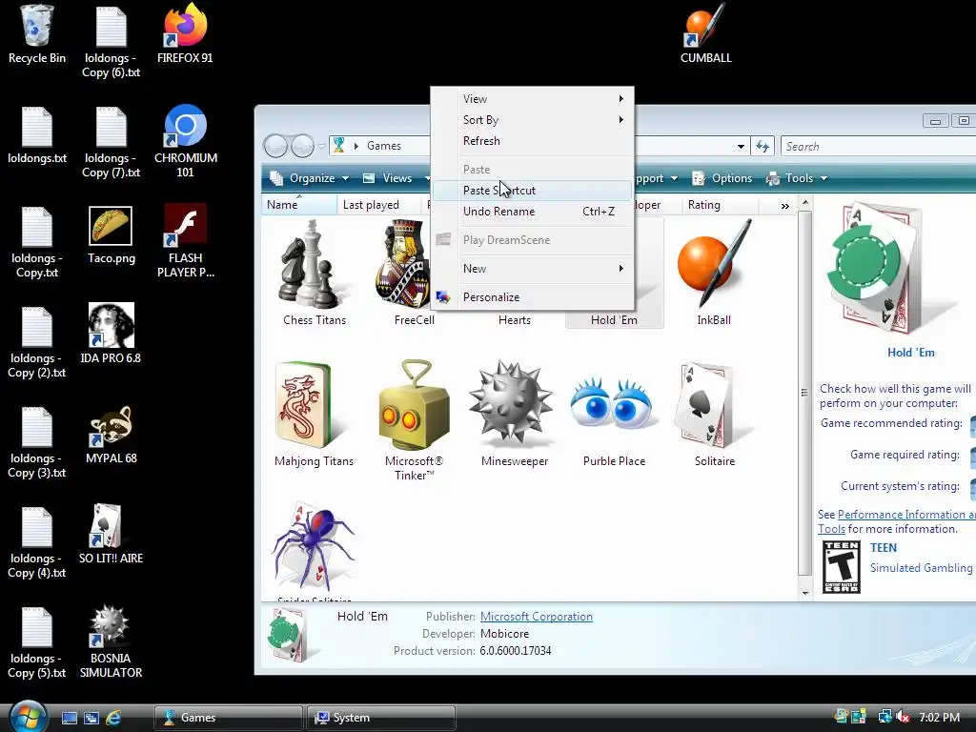Switch to the Games taskbar button
976x732 pixels.
pyautogui.click(x=229, y=718)
